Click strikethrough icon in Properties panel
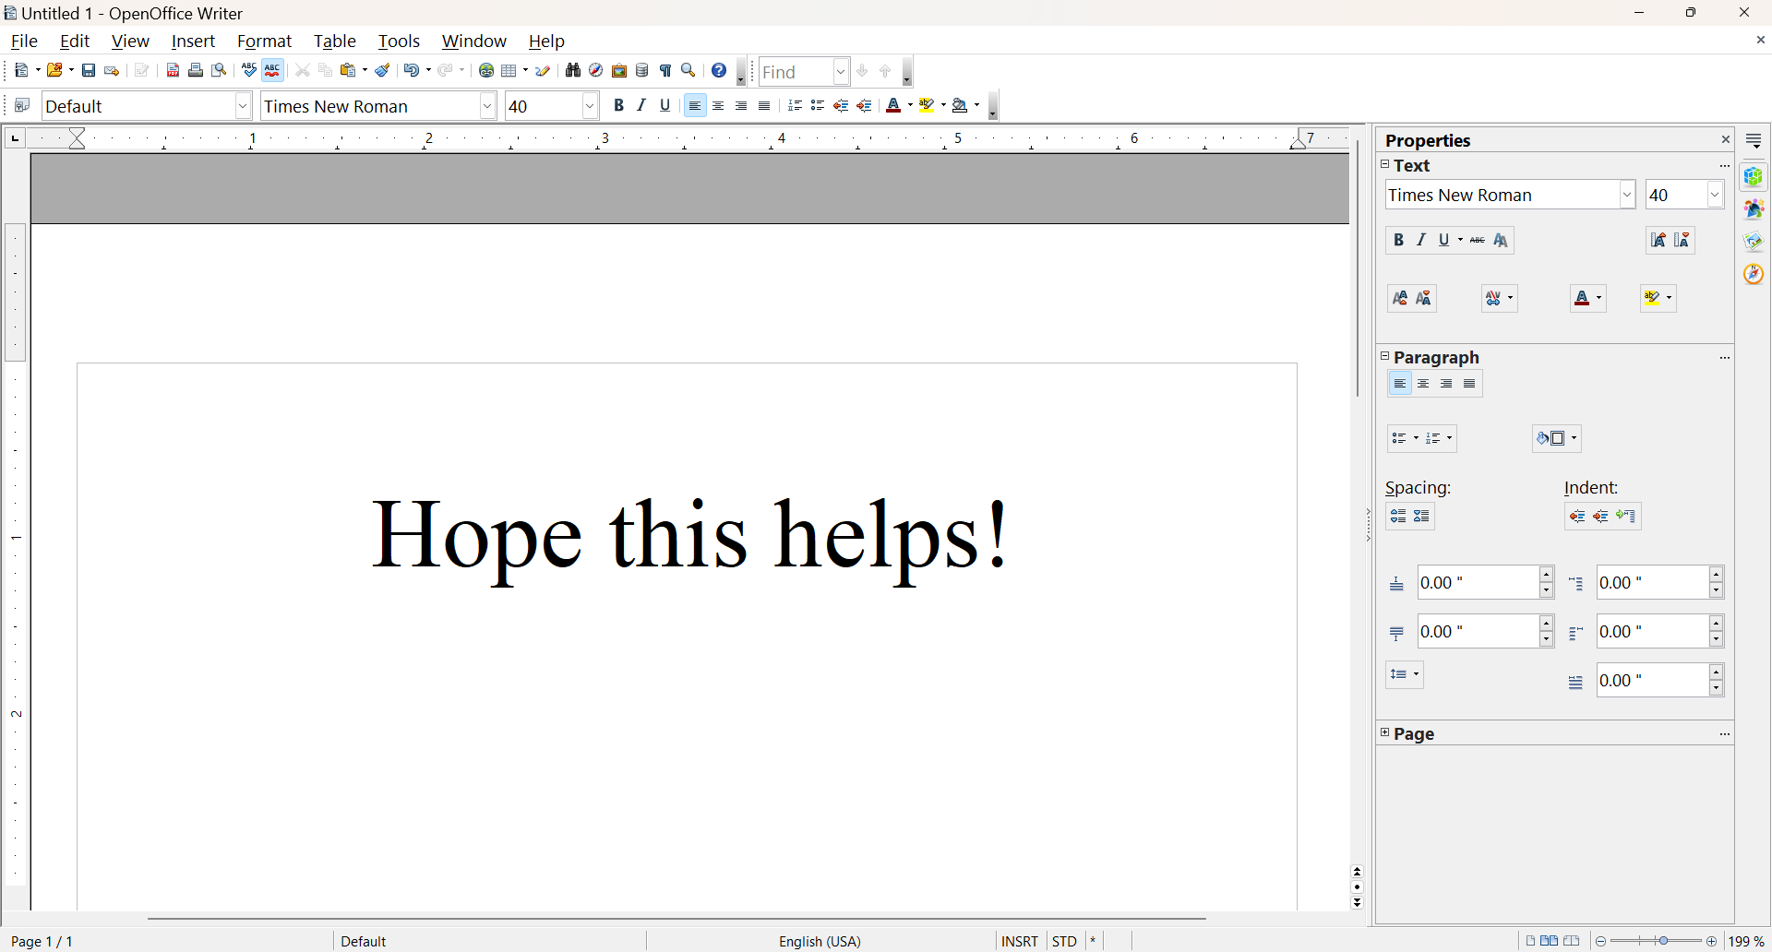This screenshot has height=952, width=1772. pos(1478,241)
